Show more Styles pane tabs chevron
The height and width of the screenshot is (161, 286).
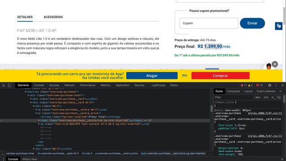click(280, 91)
